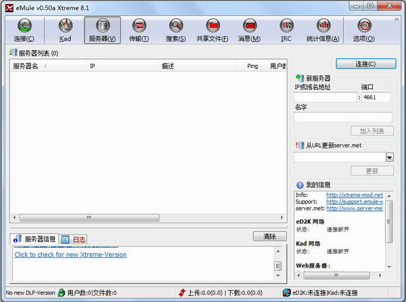Click the new server (新服务器) icon
Image resolution: width=406 pixels, height=302 pixels.
pyautogui.click(x=300, y=78)
